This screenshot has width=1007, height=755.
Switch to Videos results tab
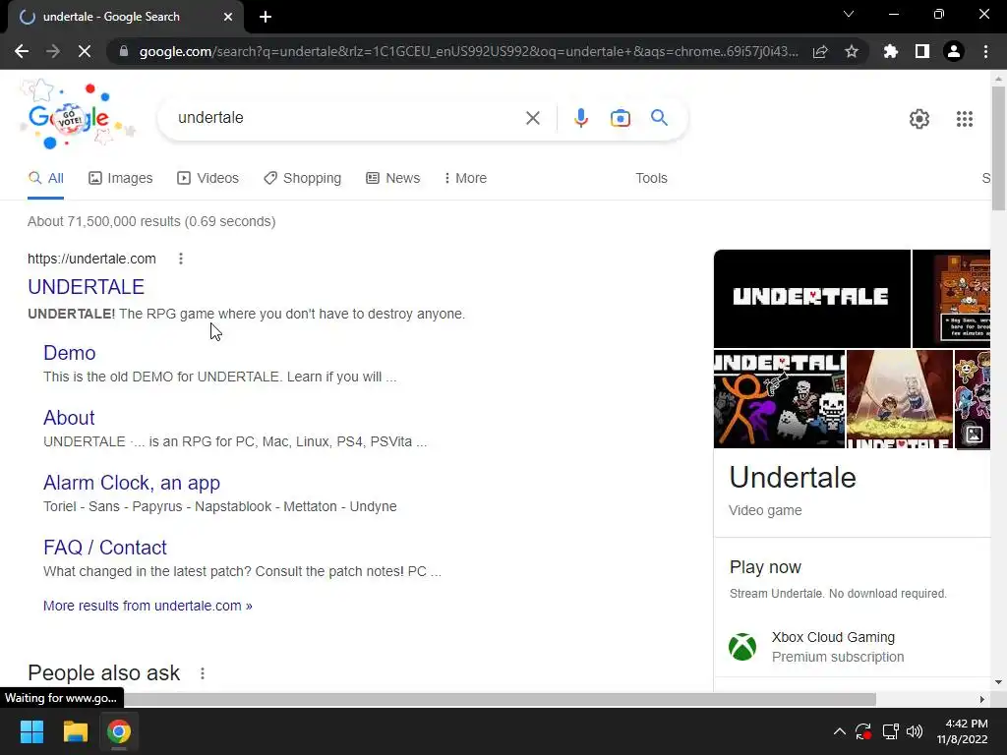tap(208, 179)
